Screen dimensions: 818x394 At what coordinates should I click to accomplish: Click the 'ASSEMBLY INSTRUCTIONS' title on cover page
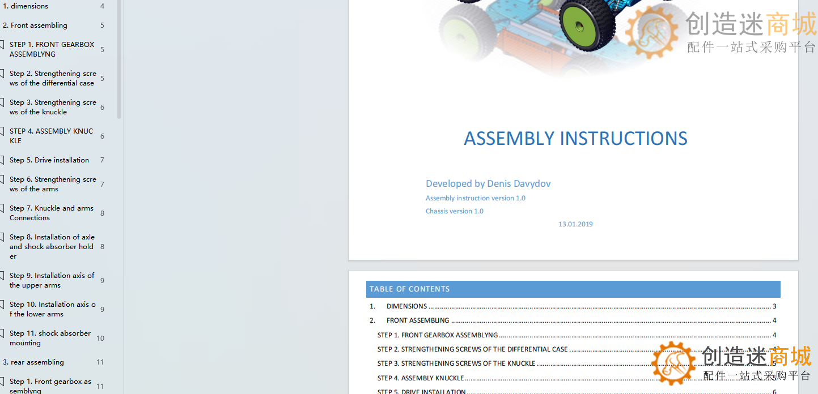click(x=575, y=139)
